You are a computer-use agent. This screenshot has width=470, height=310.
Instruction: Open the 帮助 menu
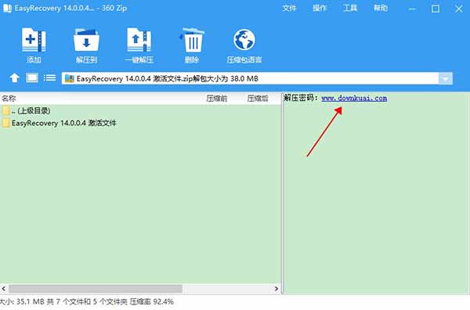pos(381,8)
